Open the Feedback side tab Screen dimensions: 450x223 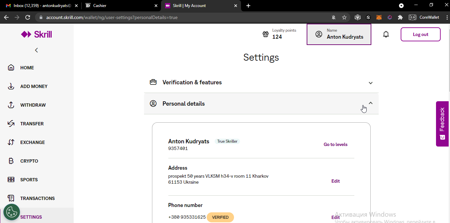(442, 124)
